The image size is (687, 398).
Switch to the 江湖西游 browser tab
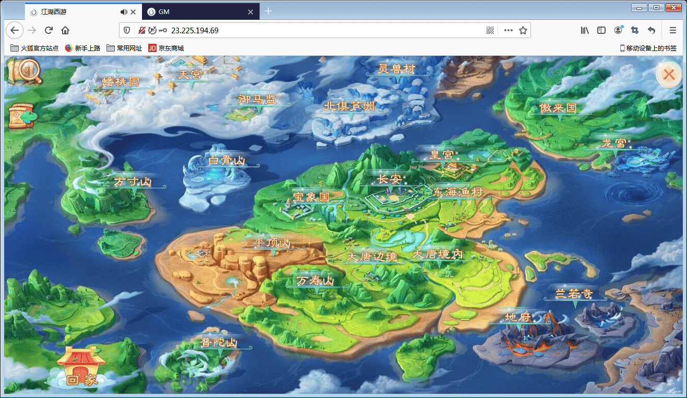(84, 11)
